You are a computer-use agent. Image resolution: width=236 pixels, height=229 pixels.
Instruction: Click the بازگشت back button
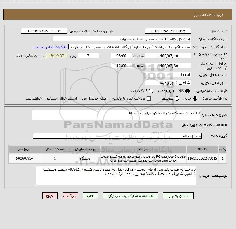coord(70,196)
